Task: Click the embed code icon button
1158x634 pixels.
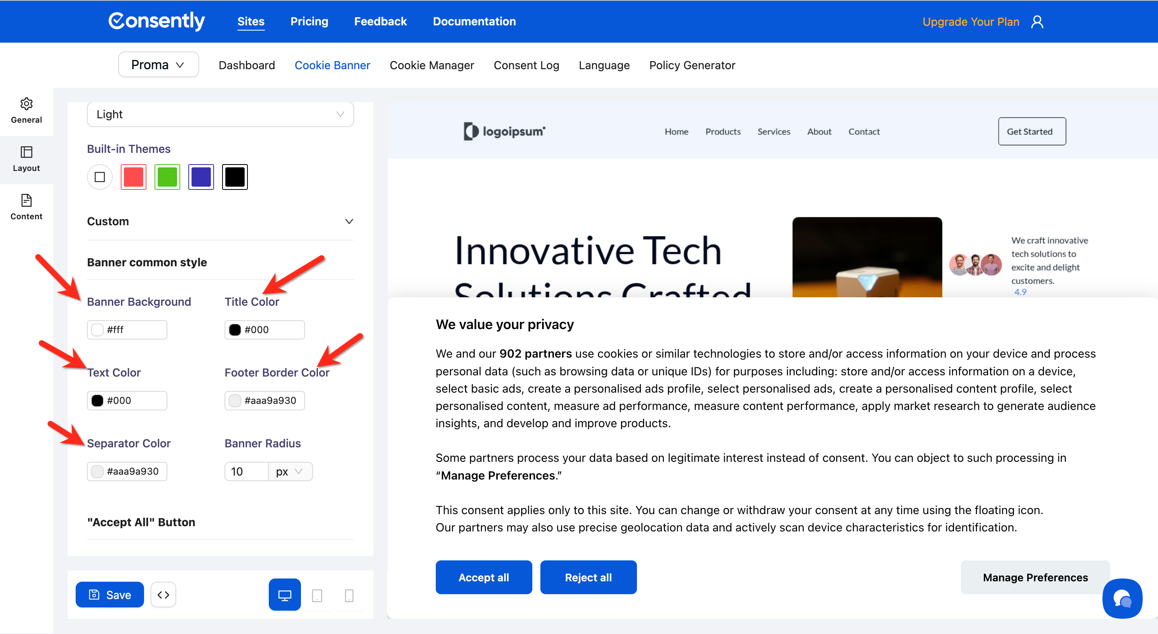Action: point(163,595)
